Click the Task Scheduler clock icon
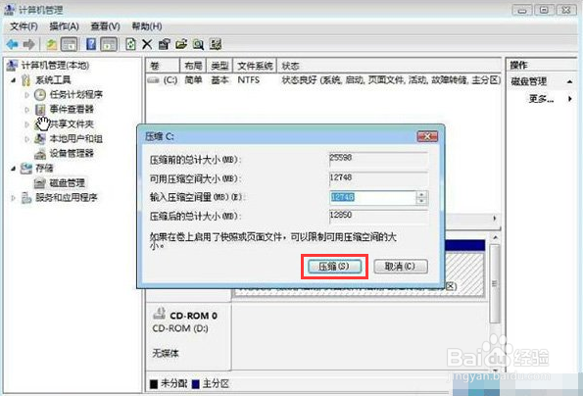The width and height of the screenshot is (583, 396). (40, 95)
